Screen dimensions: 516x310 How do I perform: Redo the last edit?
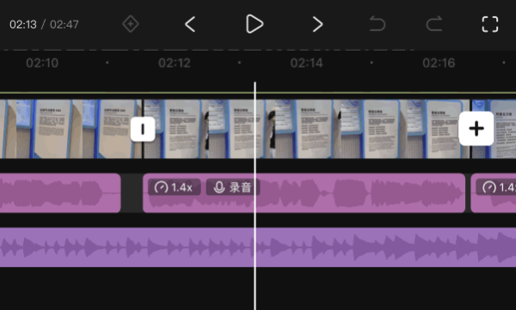point(434,24)
